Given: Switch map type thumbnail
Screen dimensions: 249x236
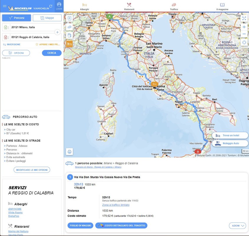Looking at the screenshot, I should coord(244,51).
